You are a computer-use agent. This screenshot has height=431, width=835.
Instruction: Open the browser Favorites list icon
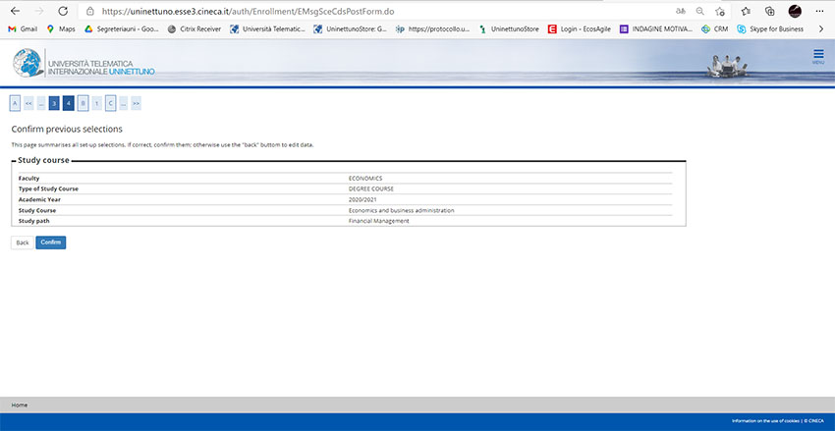tap(746, 11)
